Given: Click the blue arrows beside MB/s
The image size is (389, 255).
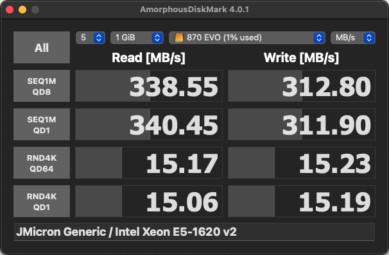Looking at the screenshot, I should 369,38.
